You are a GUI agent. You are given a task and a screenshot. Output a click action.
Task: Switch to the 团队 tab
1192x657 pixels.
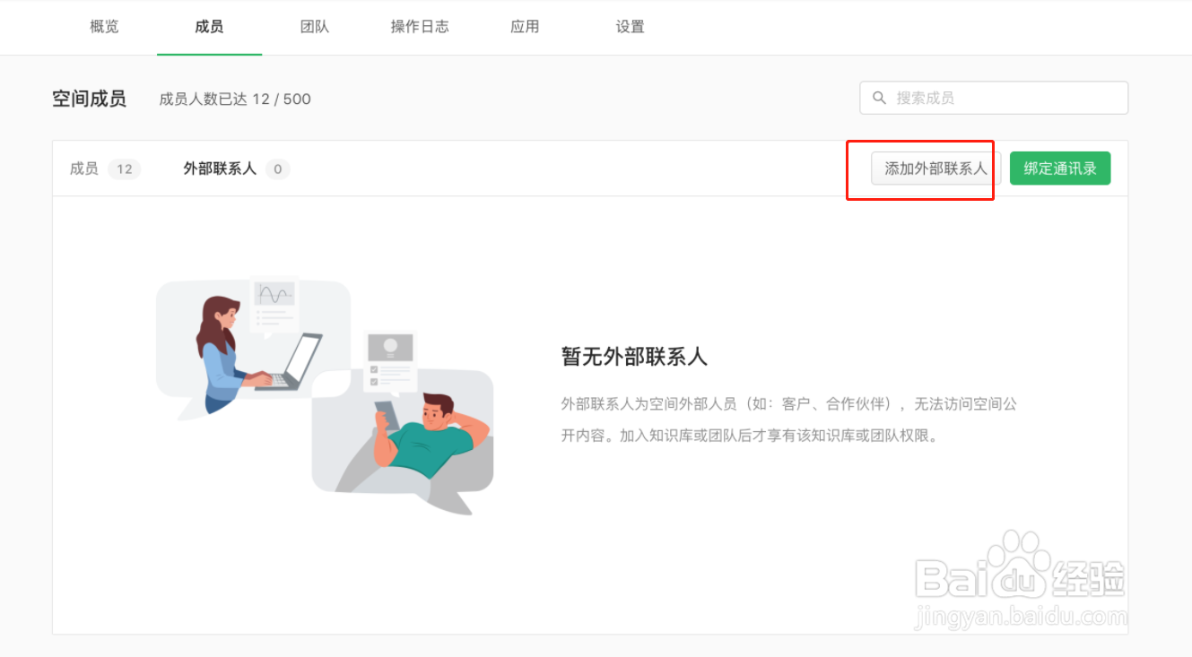pyautogui.click(x=315, y=27)
